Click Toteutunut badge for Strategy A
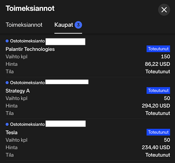The width and height of the screenshot is (175, 163). 158,90
